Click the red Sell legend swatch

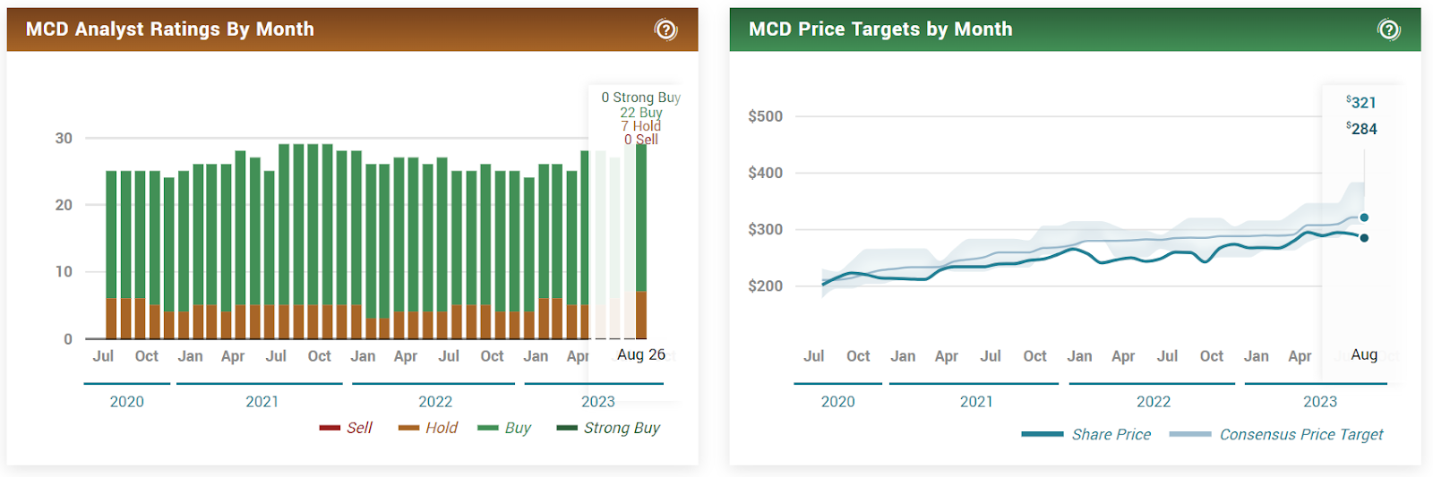coord(330,428)
